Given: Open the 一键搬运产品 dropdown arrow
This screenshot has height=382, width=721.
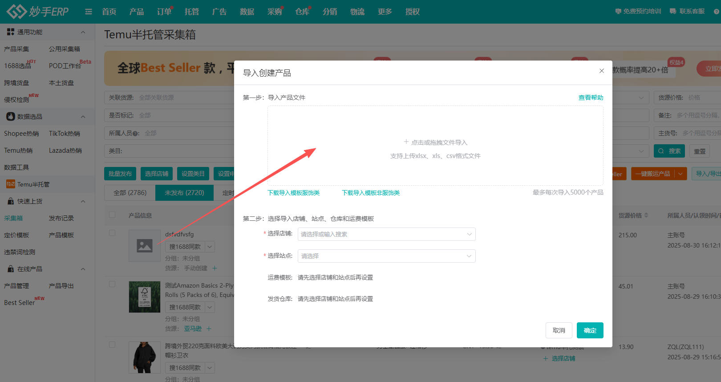Looking at the screenshot, I should click(680, 174).
